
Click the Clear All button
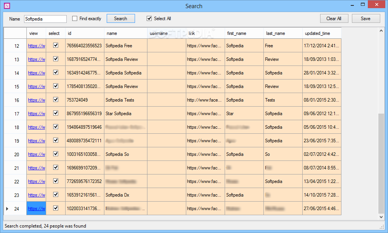pyautogui.click(x=334, y=19)
